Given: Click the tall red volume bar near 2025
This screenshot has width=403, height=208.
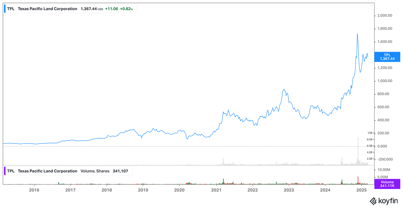Looking at the screenshot, I should pos(358,180).
